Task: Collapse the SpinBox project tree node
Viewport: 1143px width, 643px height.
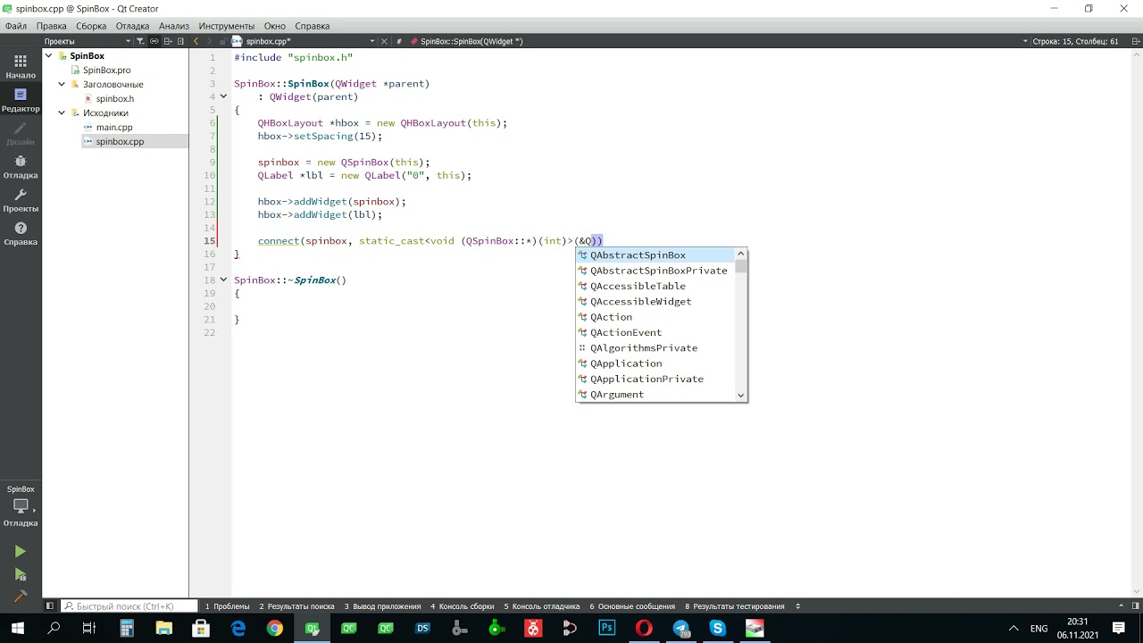Action: pos(50,56)
